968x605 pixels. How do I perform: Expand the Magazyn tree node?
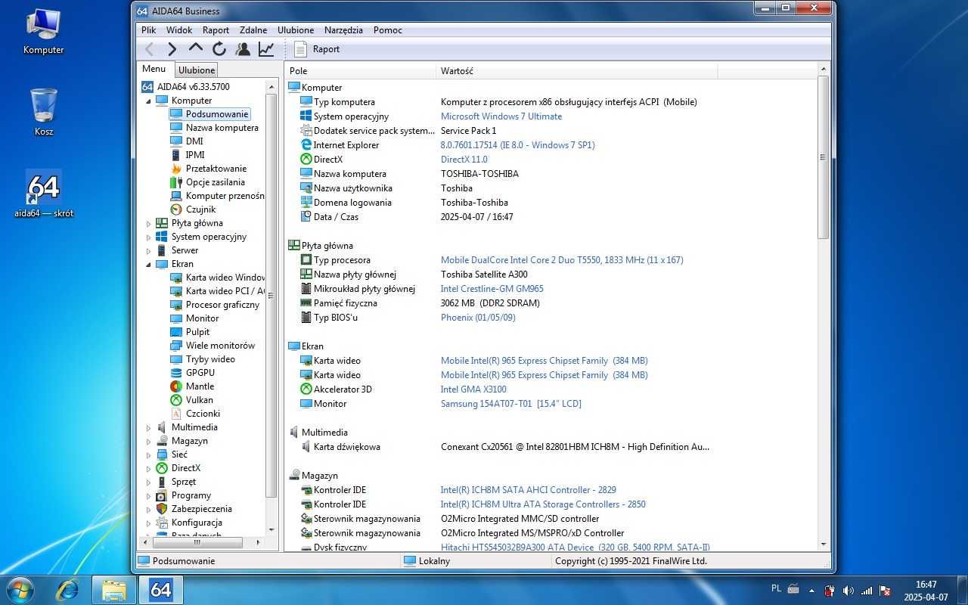point(149,441)
